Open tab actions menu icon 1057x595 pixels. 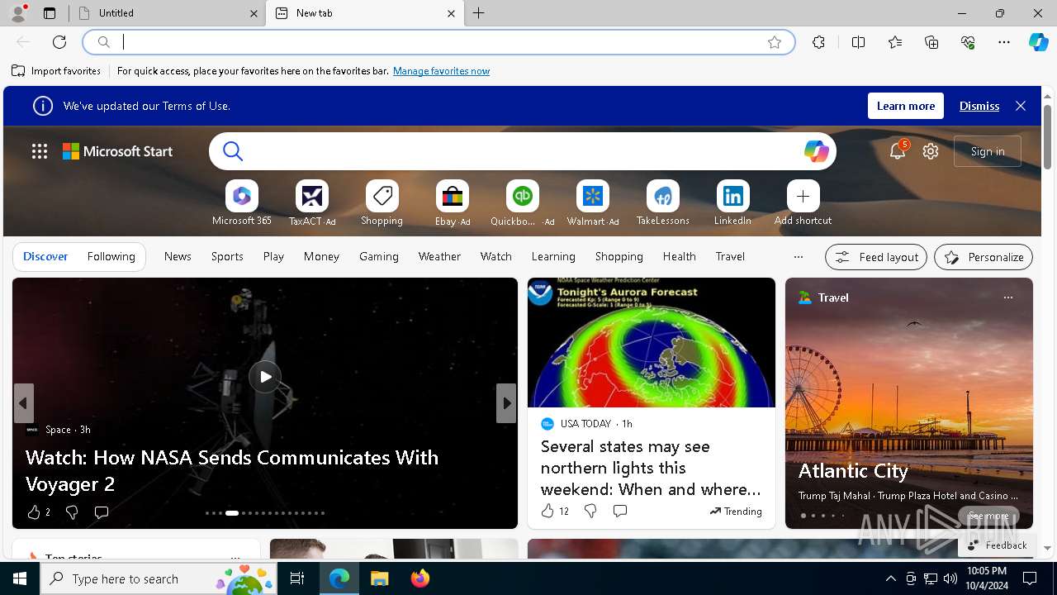tap(50, 13)
